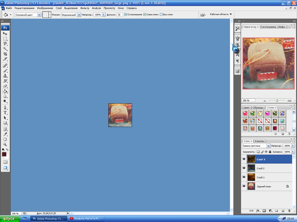Select the Pen tool

[5, 108]
